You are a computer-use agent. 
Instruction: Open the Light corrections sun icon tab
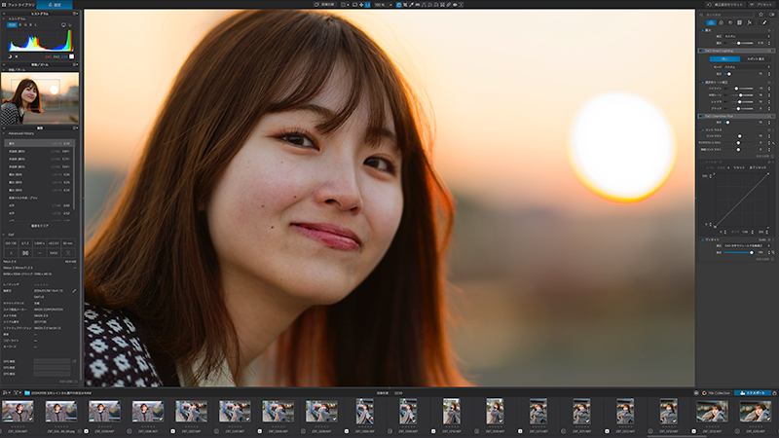point(711,22)
